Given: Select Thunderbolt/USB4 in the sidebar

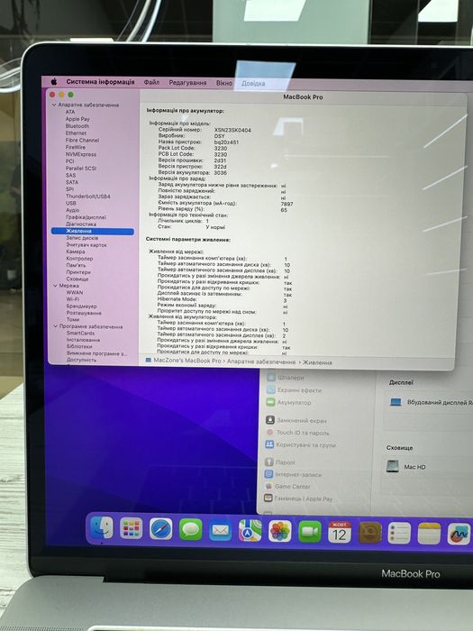Looking at the screenshot, I should (87, 196).
